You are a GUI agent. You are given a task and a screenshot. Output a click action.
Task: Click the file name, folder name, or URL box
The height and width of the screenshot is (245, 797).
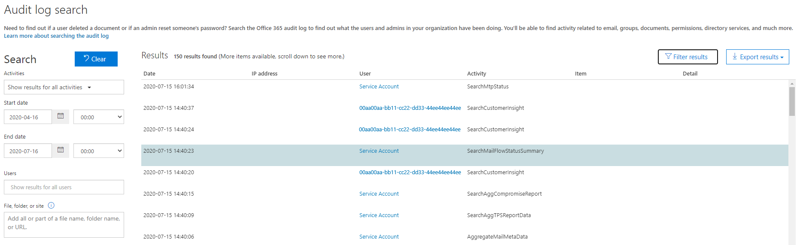point(64,225)
